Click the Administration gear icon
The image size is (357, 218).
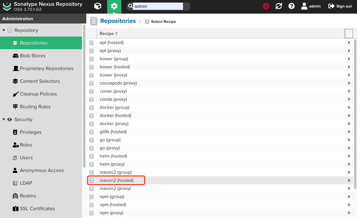point(114,6)
